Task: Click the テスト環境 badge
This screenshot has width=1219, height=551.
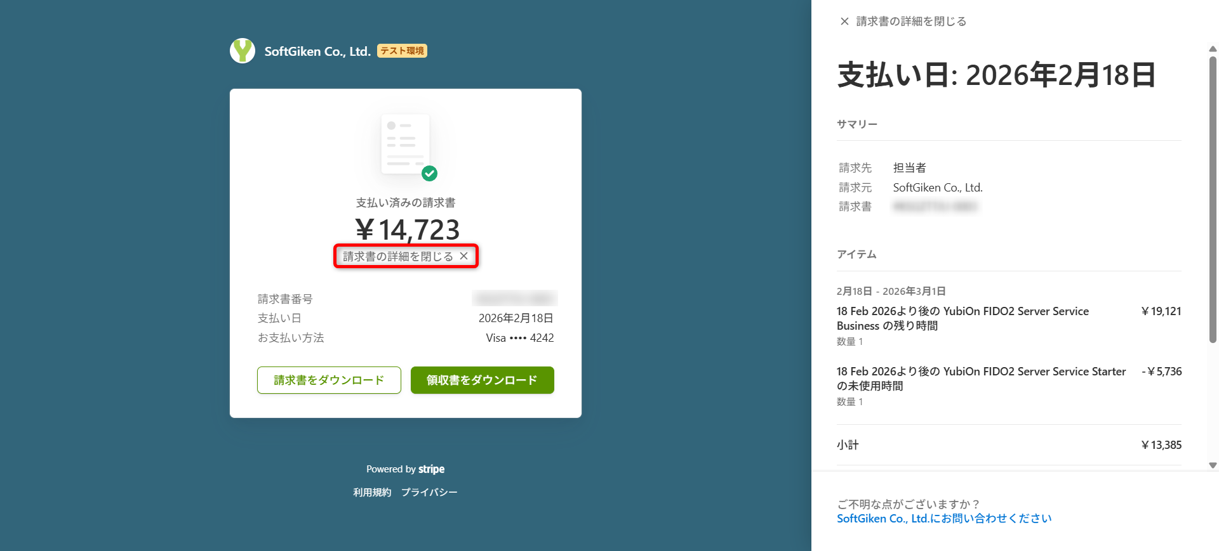Action: [402, 51]
